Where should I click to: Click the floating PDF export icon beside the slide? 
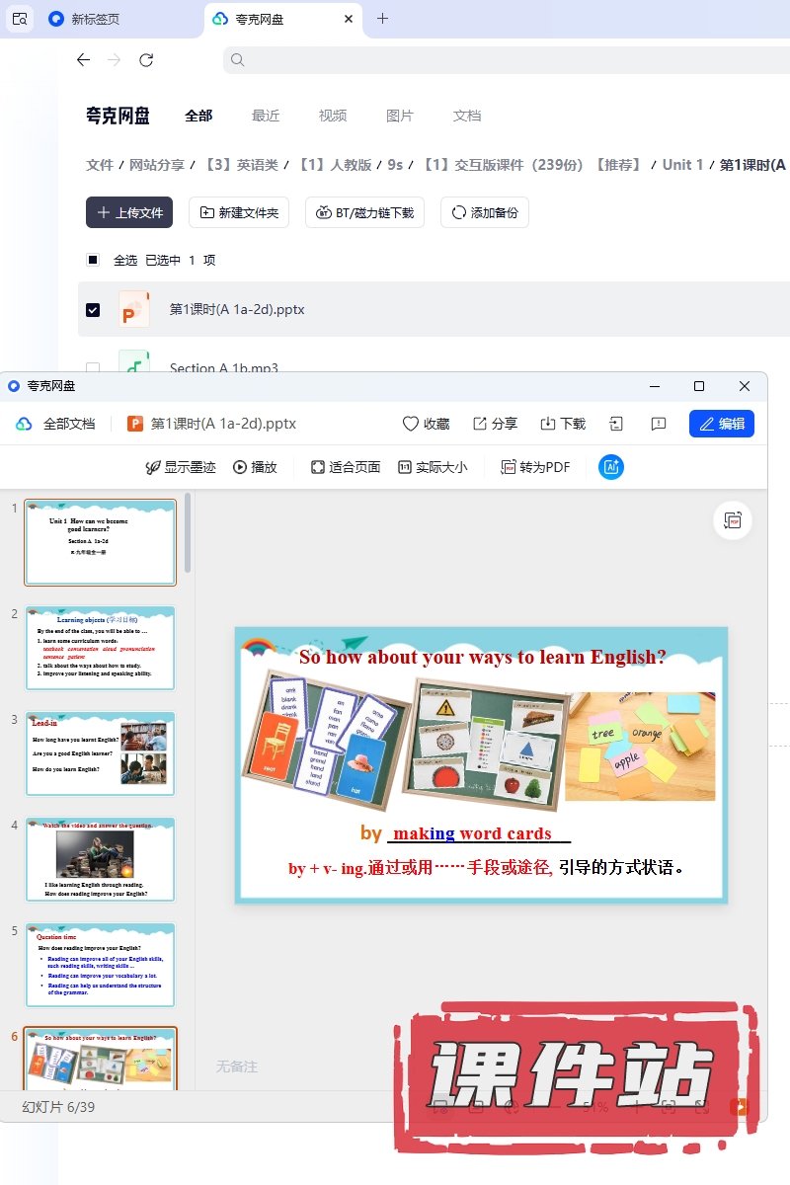click(x=733, y=520)
